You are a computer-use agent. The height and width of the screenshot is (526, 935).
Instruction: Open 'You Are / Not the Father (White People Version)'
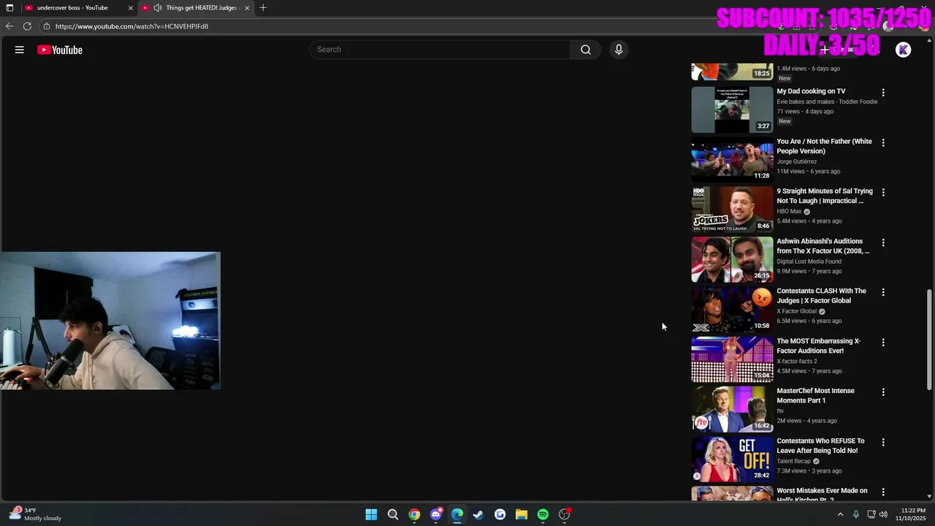click(x=824, y=146)
